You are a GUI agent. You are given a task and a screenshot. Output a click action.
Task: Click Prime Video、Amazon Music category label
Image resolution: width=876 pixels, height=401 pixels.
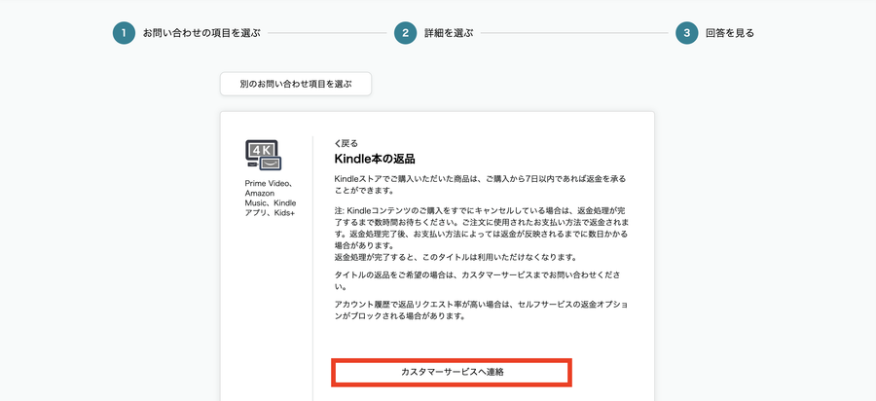(x=271, y=199)
